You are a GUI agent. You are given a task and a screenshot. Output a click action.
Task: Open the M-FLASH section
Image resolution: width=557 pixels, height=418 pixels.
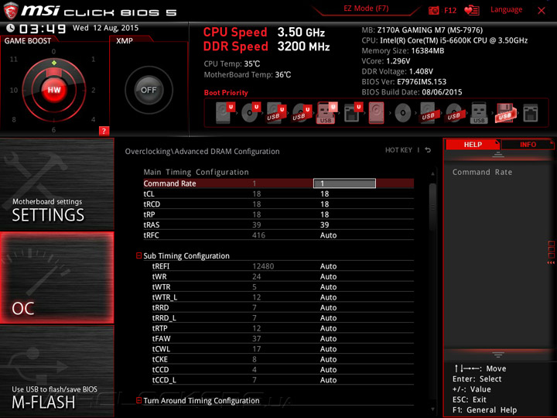[56, 371]
